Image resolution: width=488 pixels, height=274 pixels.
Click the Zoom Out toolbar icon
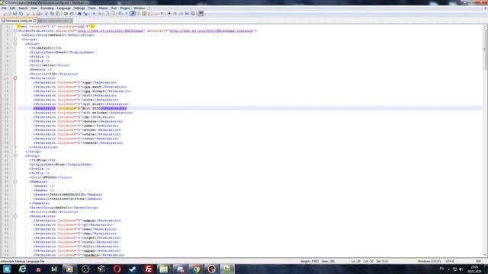pyautogui.click(x=99, y=14)
